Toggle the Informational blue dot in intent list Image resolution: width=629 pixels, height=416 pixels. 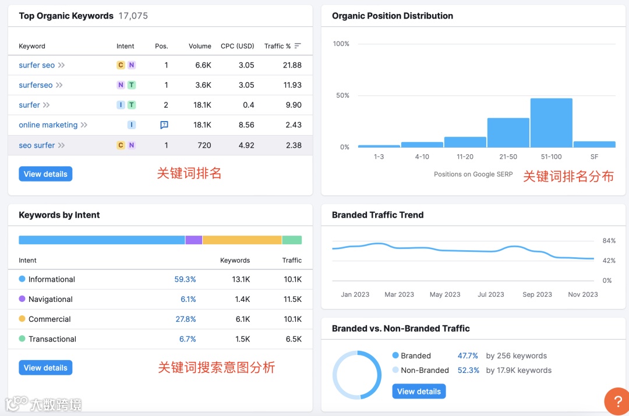click(22, 279)
